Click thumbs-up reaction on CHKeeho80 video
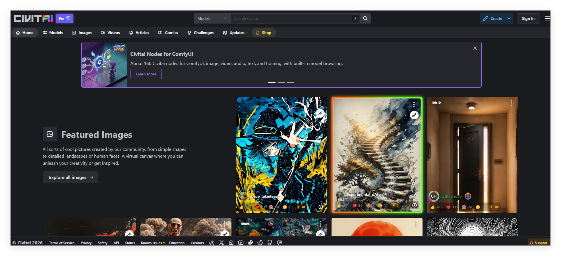Screen dimensions: 561x256 tap(437, 207)
